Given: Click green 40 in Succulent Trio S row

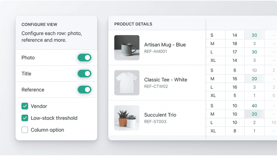Looking at the screenshot, I should (x=254, y=106).
